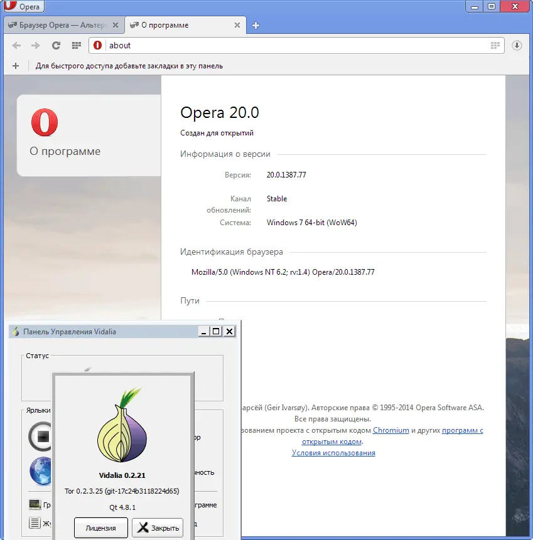Minimize the Opera browser window

click(475, 7)
